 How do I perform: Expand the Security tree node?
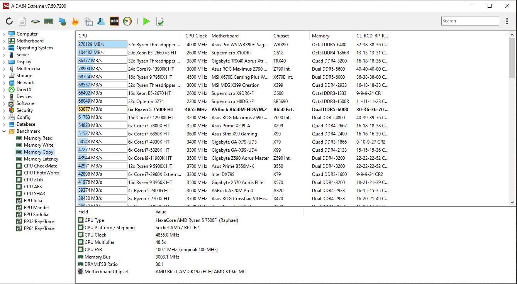(4, 110)
